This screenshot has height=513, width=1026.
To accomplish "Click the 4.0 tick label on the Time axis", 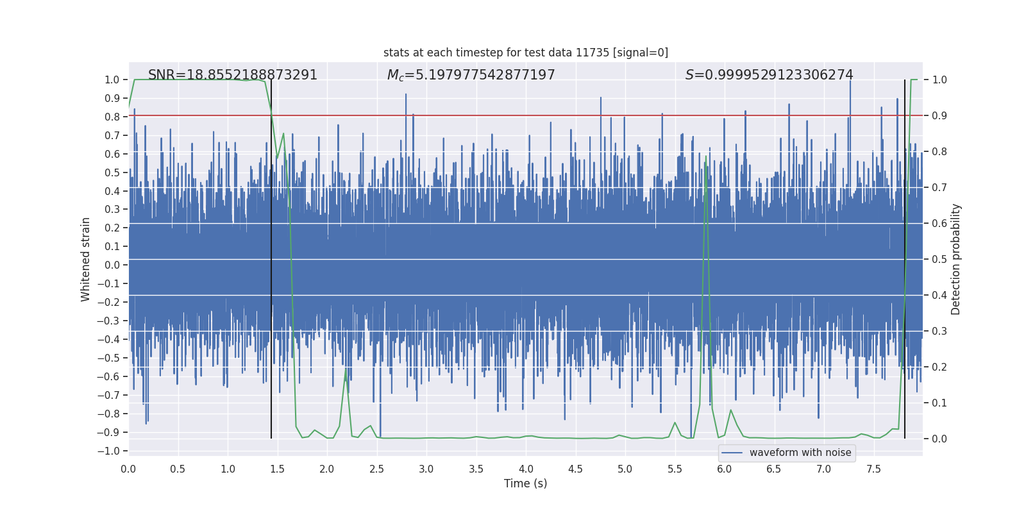I will click(526, 469).
